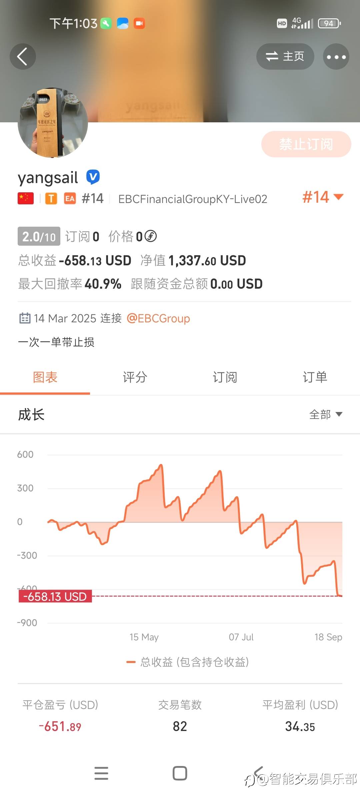
Task: Expand the #14 account dropdown
Action: pos(323,197)
